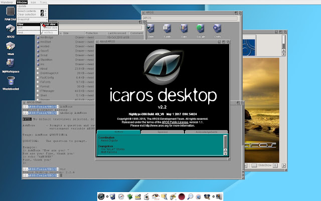This screenshot has width=321, height=201.
Task: Launch the clock drawer icon in the dock
Action: (112, 196)
